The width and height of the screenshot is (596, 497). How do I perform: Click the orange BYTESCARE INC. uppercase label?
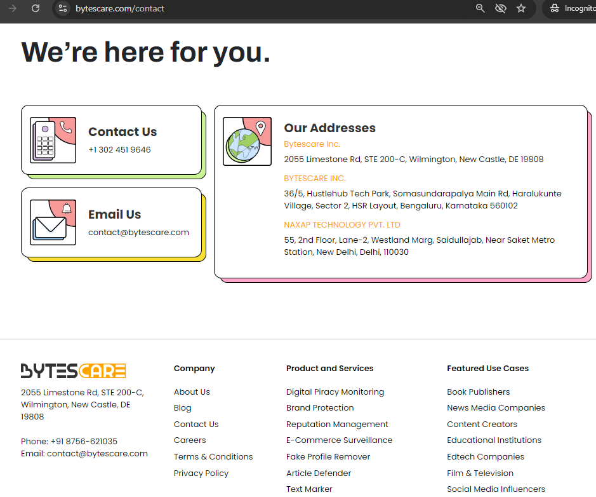coord(315,179)
